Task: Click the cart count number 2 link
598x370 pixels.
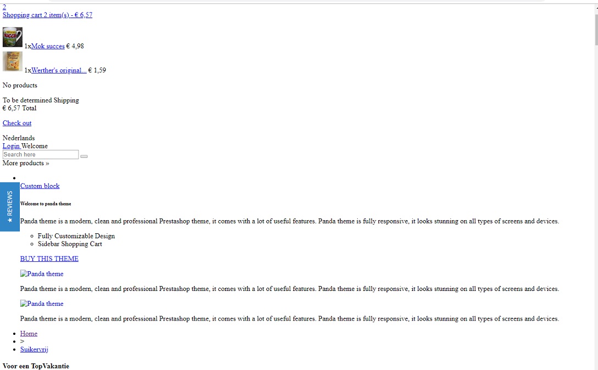Action: (4, 7)
